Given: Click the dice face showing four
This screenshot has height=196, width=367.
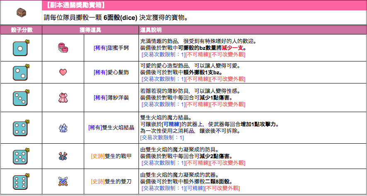Looking at the screenshot, I should click(x=21, y=128).
